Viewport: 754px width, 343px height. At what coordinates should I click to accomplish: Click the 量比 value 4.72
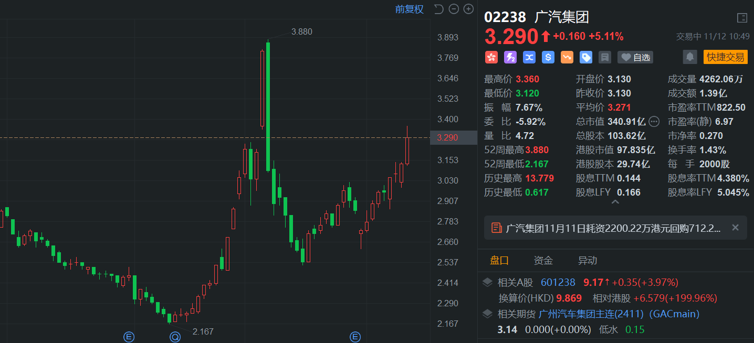tap(525, 136)
